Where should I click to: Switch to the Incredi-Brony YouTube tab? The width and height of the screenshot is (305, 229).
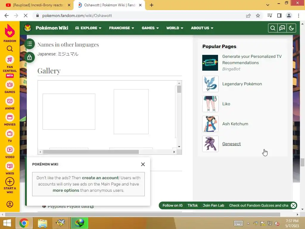pyautogui.click(x=36, y=5)
